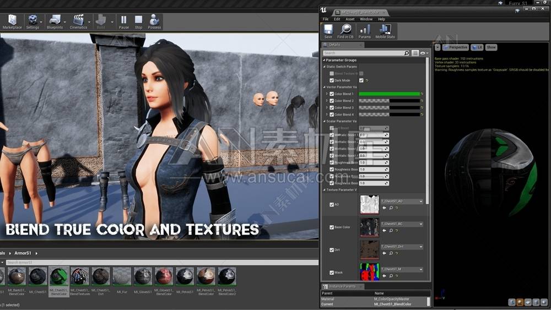Screen dimensions: 551x310
Task: Reset the Dirt texture to default
Action: coord(397,253)
